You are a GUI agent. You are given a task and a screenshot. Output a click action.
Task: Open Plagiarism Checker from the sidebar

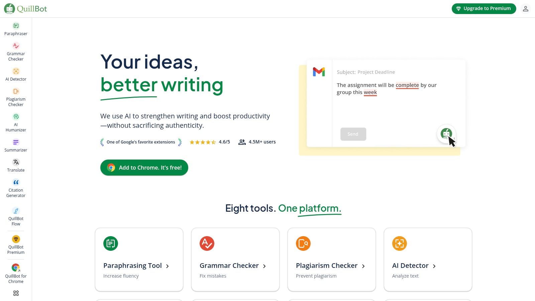[16, 97]
